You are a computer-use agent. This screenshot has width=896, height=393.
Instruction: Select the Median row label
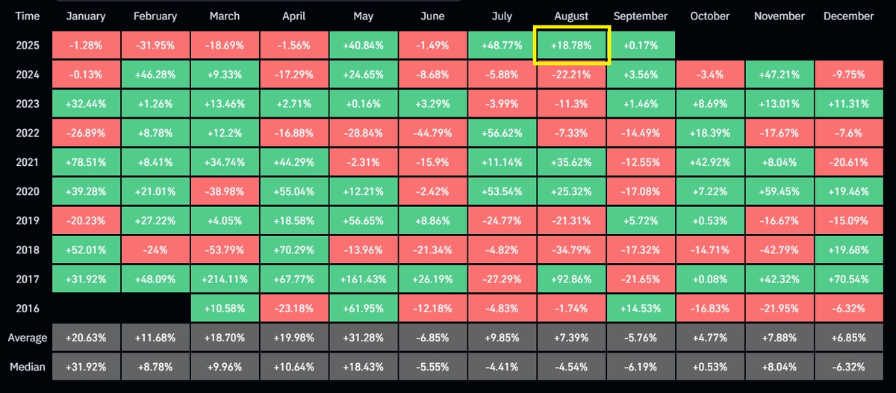(27, 367)
